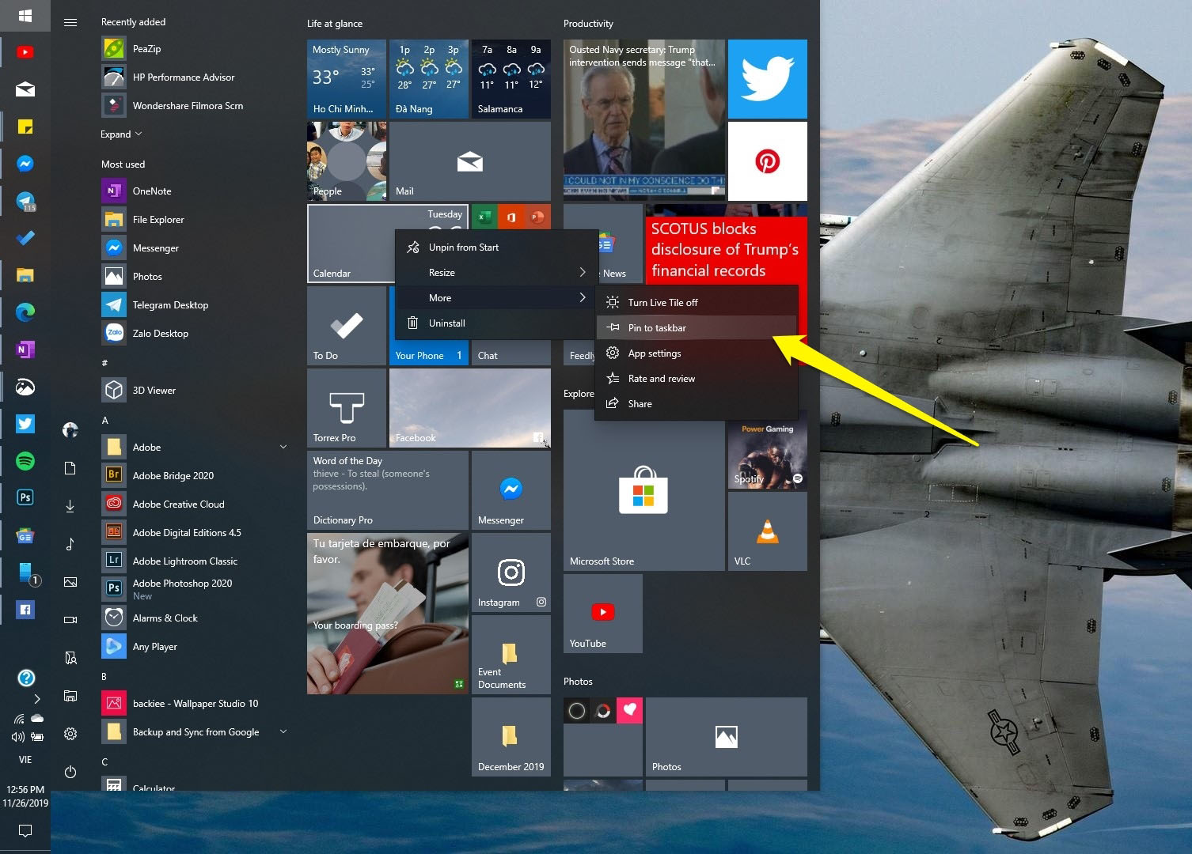Open OneNote from Most used

click(195, 191)
